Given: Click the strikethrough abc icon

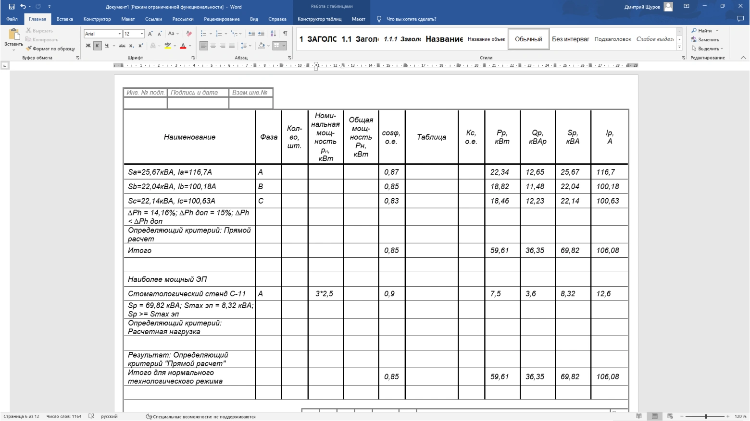Looking at the screenshot, I should (x=122, y=46).
